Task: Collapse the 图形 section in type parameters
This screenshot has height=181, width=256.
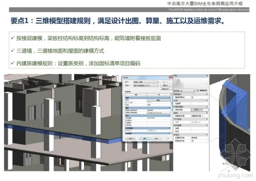Action: pos(169,108)
